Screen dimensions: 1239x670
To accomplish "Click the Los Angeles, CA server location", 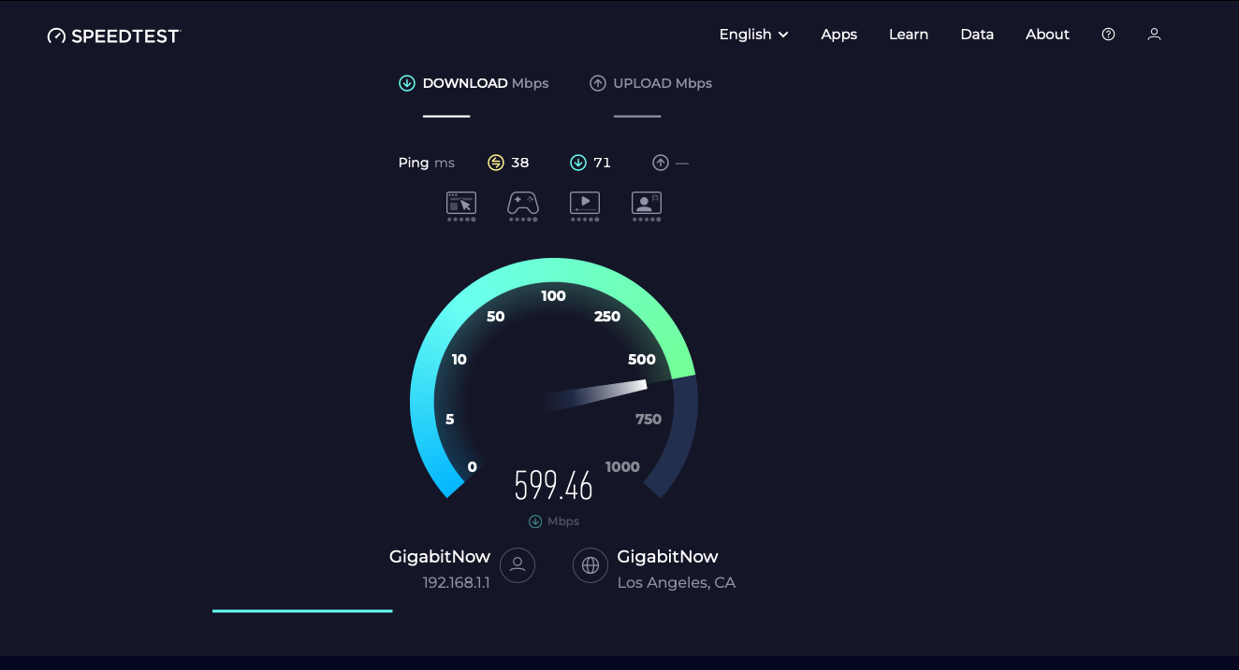I will coord(677,583).
